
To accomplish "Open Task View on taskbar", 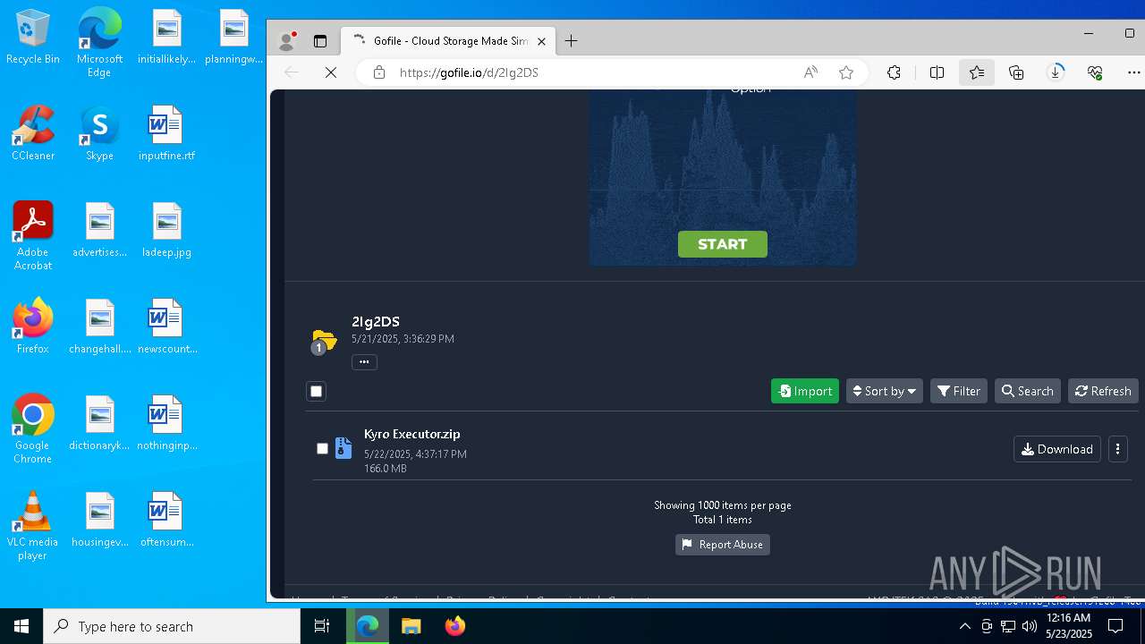I will coord(322,626).
